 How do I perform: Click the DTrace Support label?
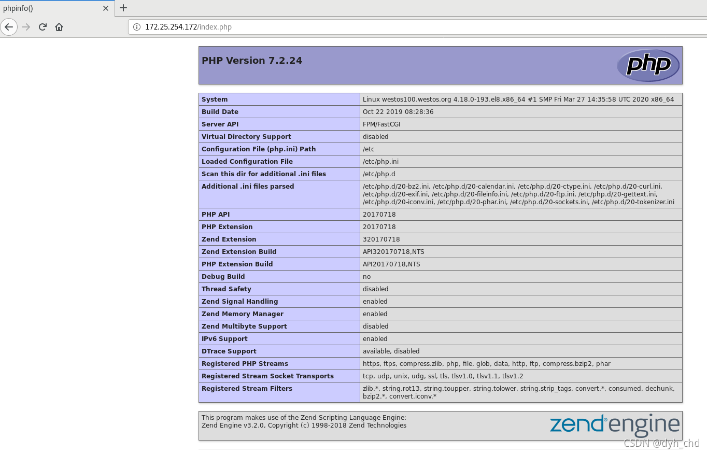(x=229, y=351)
